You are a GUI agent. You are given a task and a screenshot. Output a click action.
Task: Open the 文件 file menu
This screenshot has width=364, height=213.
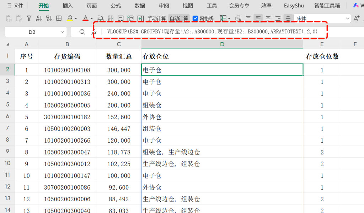(15, 5)
